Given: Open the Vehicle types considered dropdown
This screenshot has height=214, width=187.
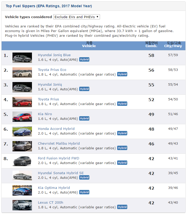Looking at the screenshot, I should click(x=76, y=17).
